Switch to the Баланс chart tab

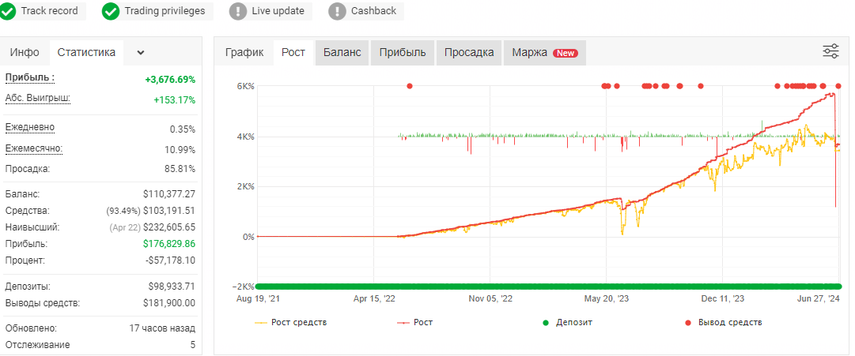(342, 53)
